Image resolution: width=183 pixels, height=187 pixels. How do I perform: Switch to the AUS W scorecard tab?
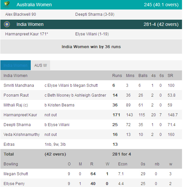click(x=41, y=65)
